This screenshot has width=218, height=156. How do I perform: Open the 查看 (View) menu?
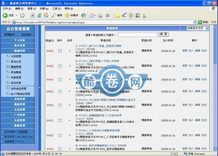[32, 9]
